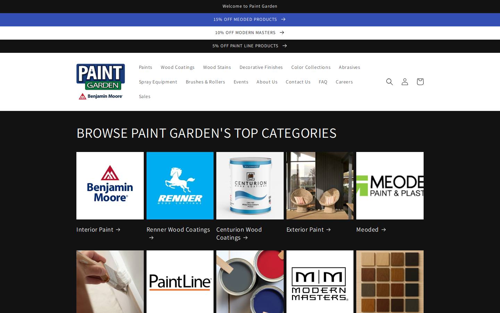This screenshot has height=313, width=500.
Task: Click arrow beside 15% OFF MEODED PRODUCTS
Action: (x=283, y=19)
